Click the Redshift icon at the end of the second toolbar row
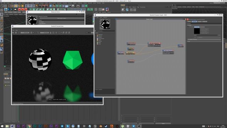 (107, 10)
